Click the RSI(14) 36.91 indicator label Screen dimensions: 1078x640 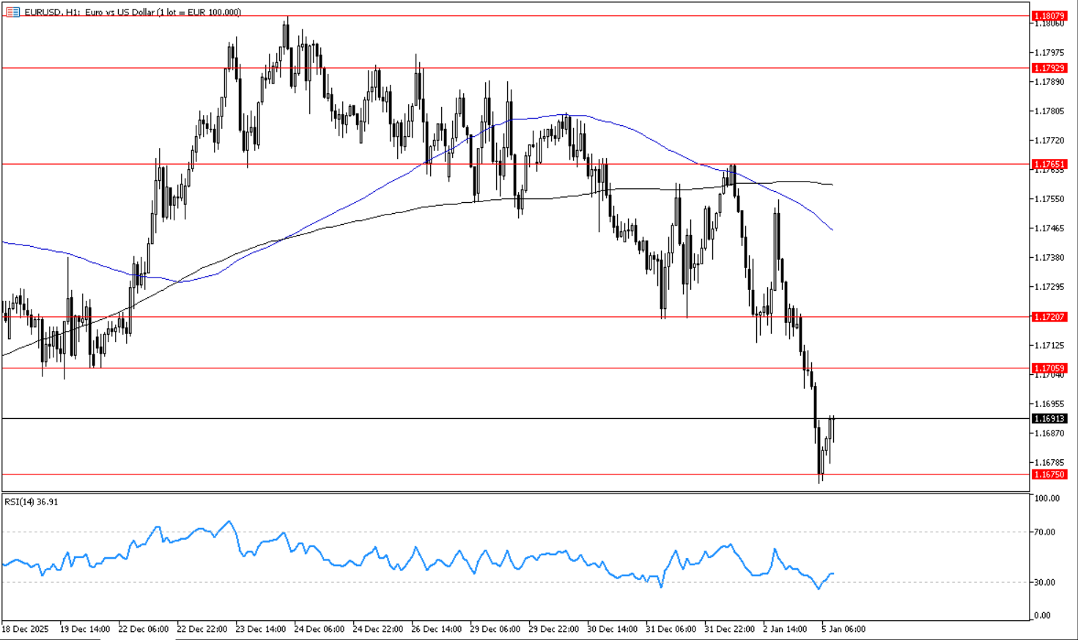(x=32, y=502)
